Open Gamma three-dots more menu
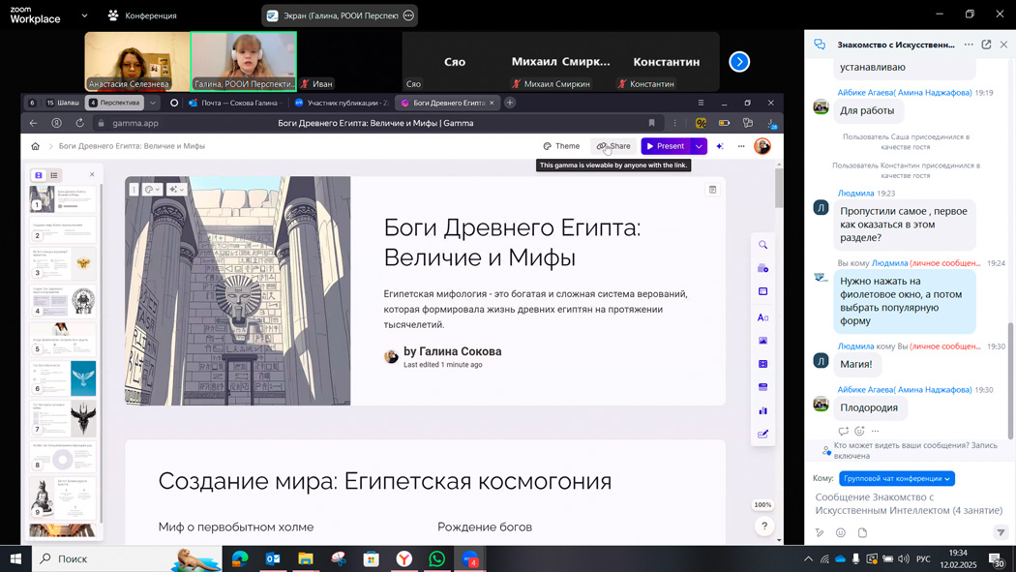1016x572 pixels. [741, 146]
